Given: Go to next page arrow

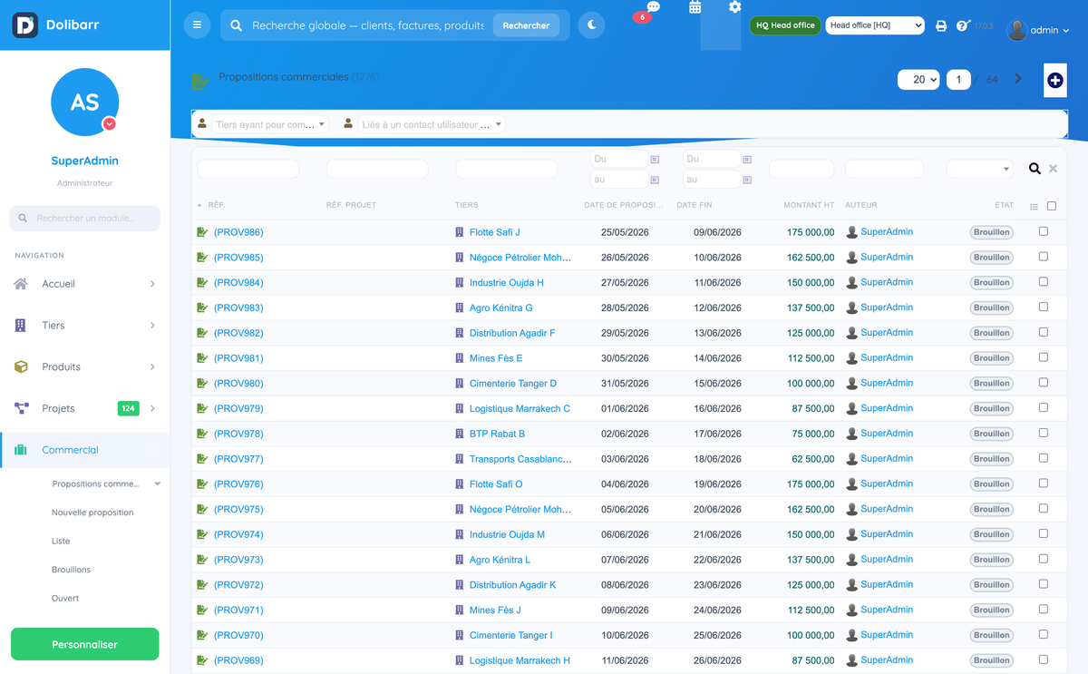Looking at the screenshot, I should point(1018,79).
